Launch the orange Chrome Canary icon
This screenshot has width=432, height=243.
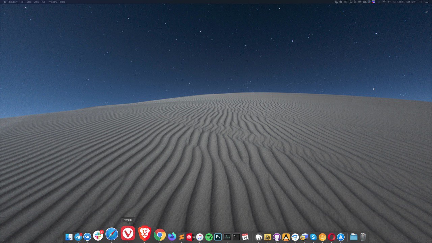click(x=322, y=237)
